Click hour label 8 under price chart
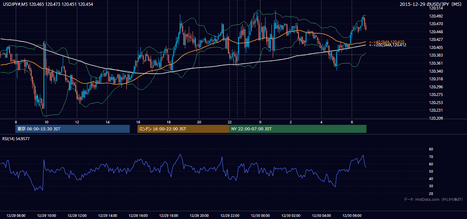The image size is (467, 219). 16,122
